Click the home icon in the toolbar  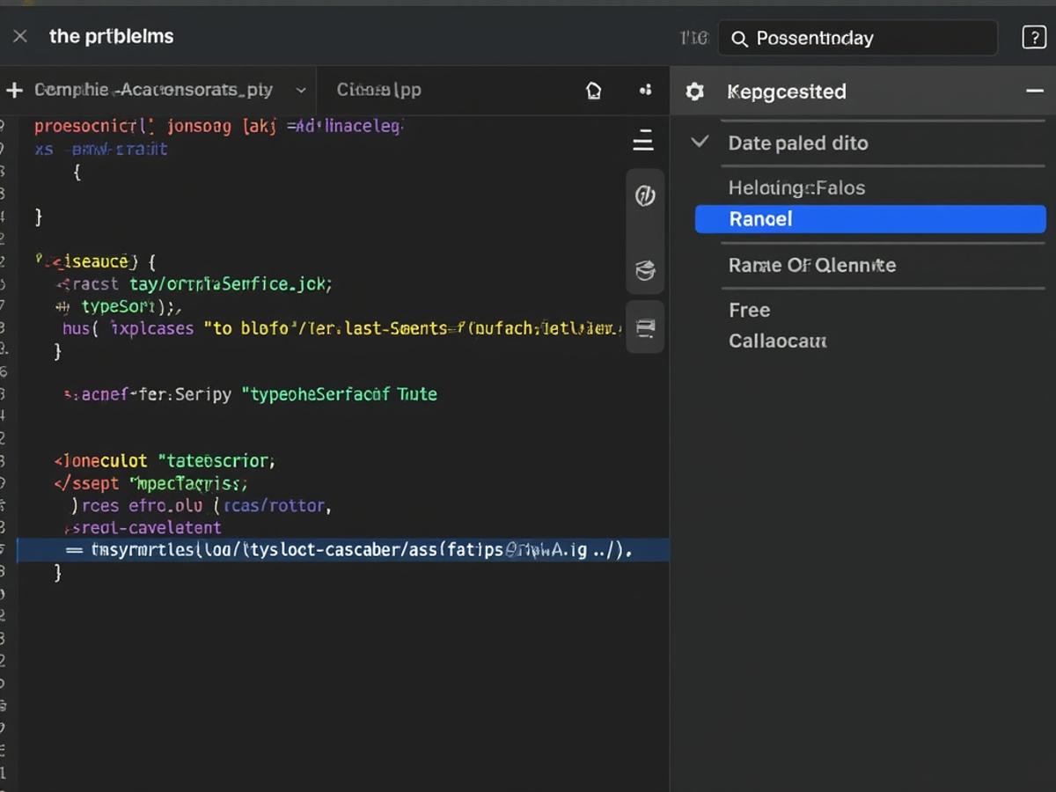click(594, 90)
